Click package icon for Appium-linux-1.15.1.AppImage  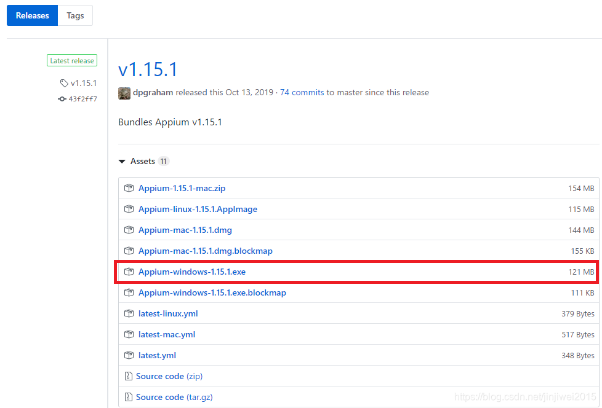tap(129, 209)
